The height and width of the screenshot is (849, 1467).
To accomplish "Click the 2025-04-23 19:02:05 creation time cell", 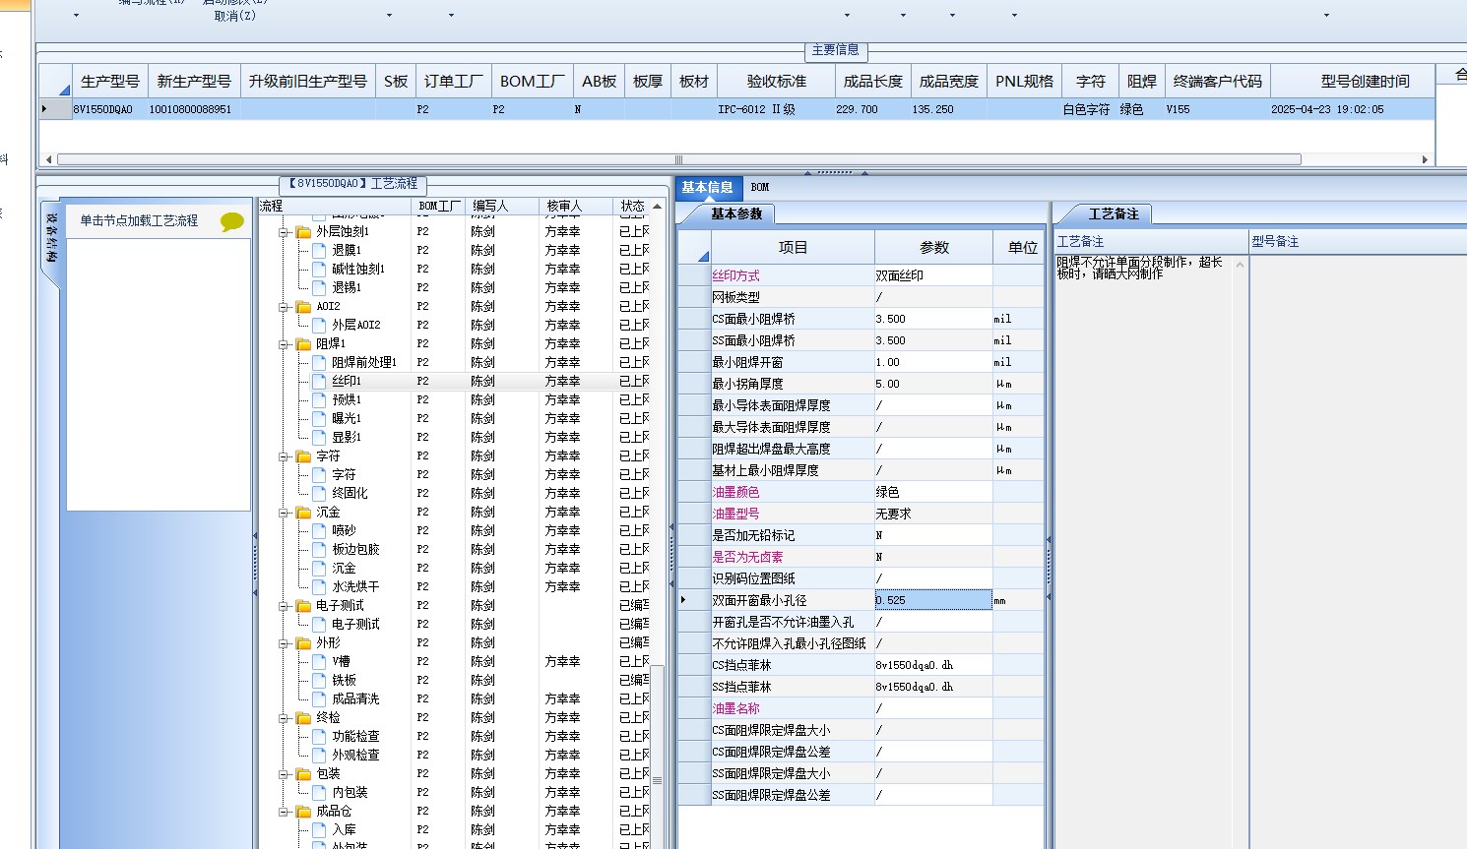I will (1353, 109).
